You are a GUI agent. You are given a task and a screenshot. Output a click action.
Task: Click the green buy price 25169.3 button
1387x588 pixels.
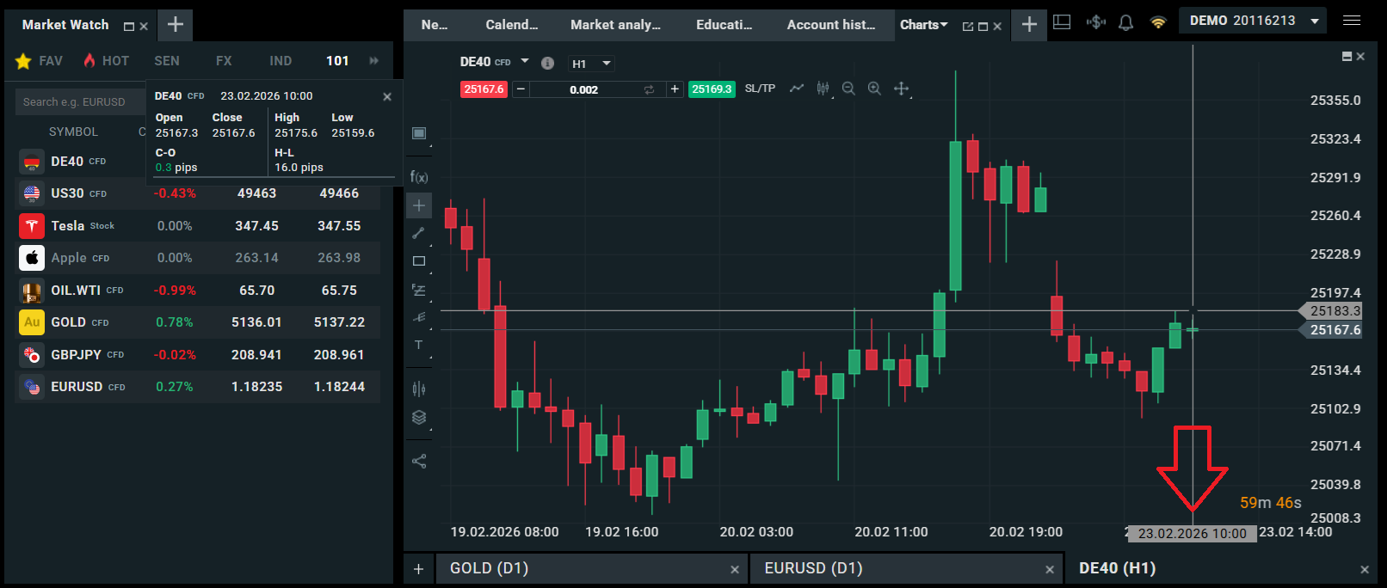[712, 89]
